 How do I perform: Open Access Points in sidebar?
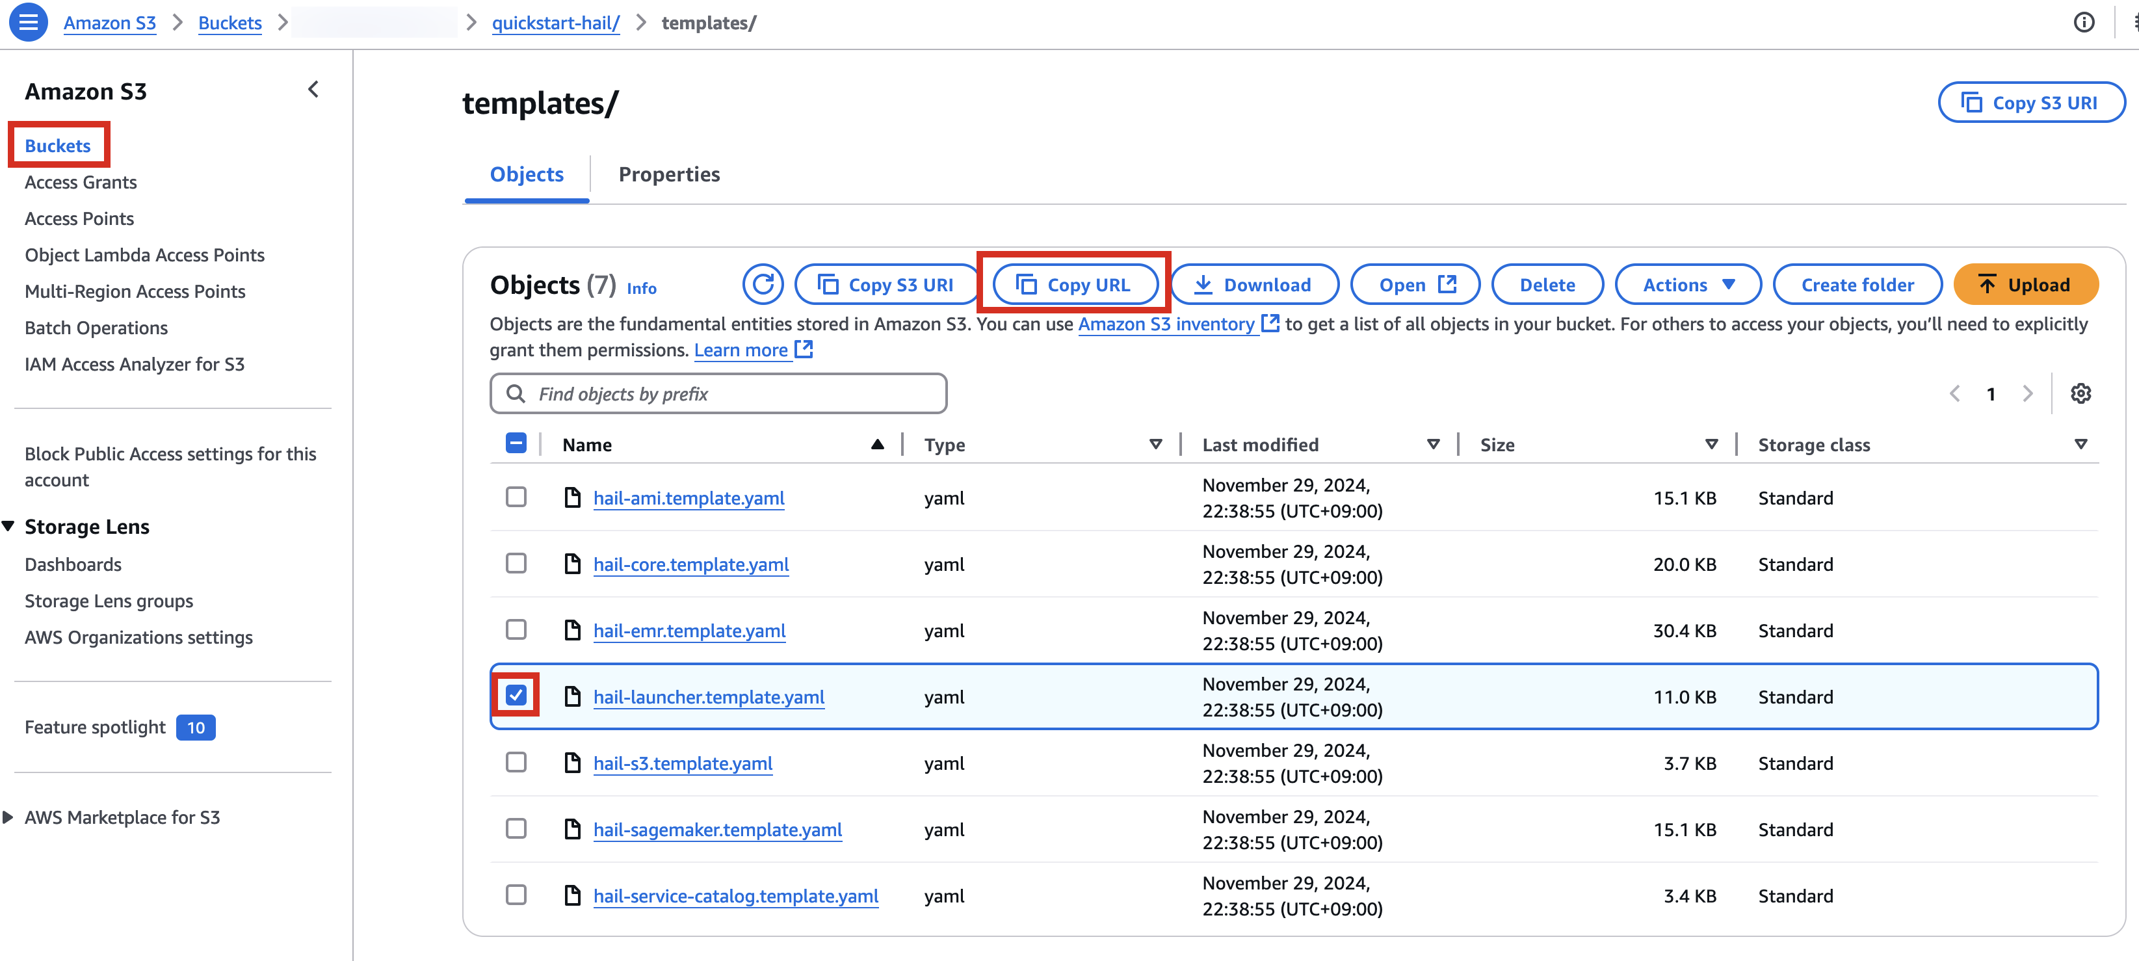point(79,218)
